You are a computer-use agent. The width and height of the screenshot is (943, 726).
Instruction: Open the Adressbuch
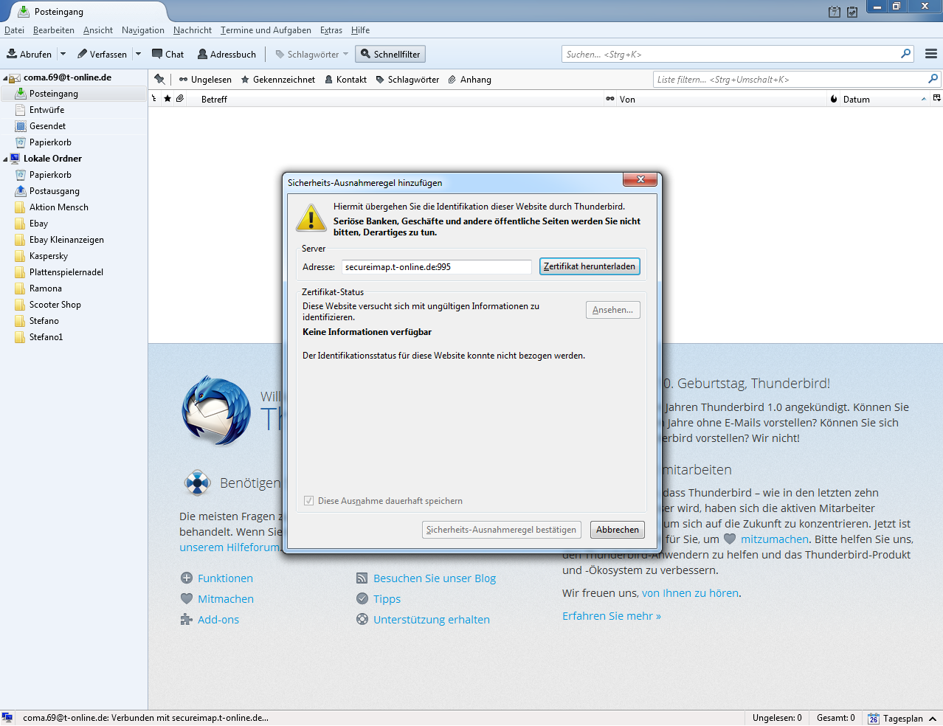point(227,54)
